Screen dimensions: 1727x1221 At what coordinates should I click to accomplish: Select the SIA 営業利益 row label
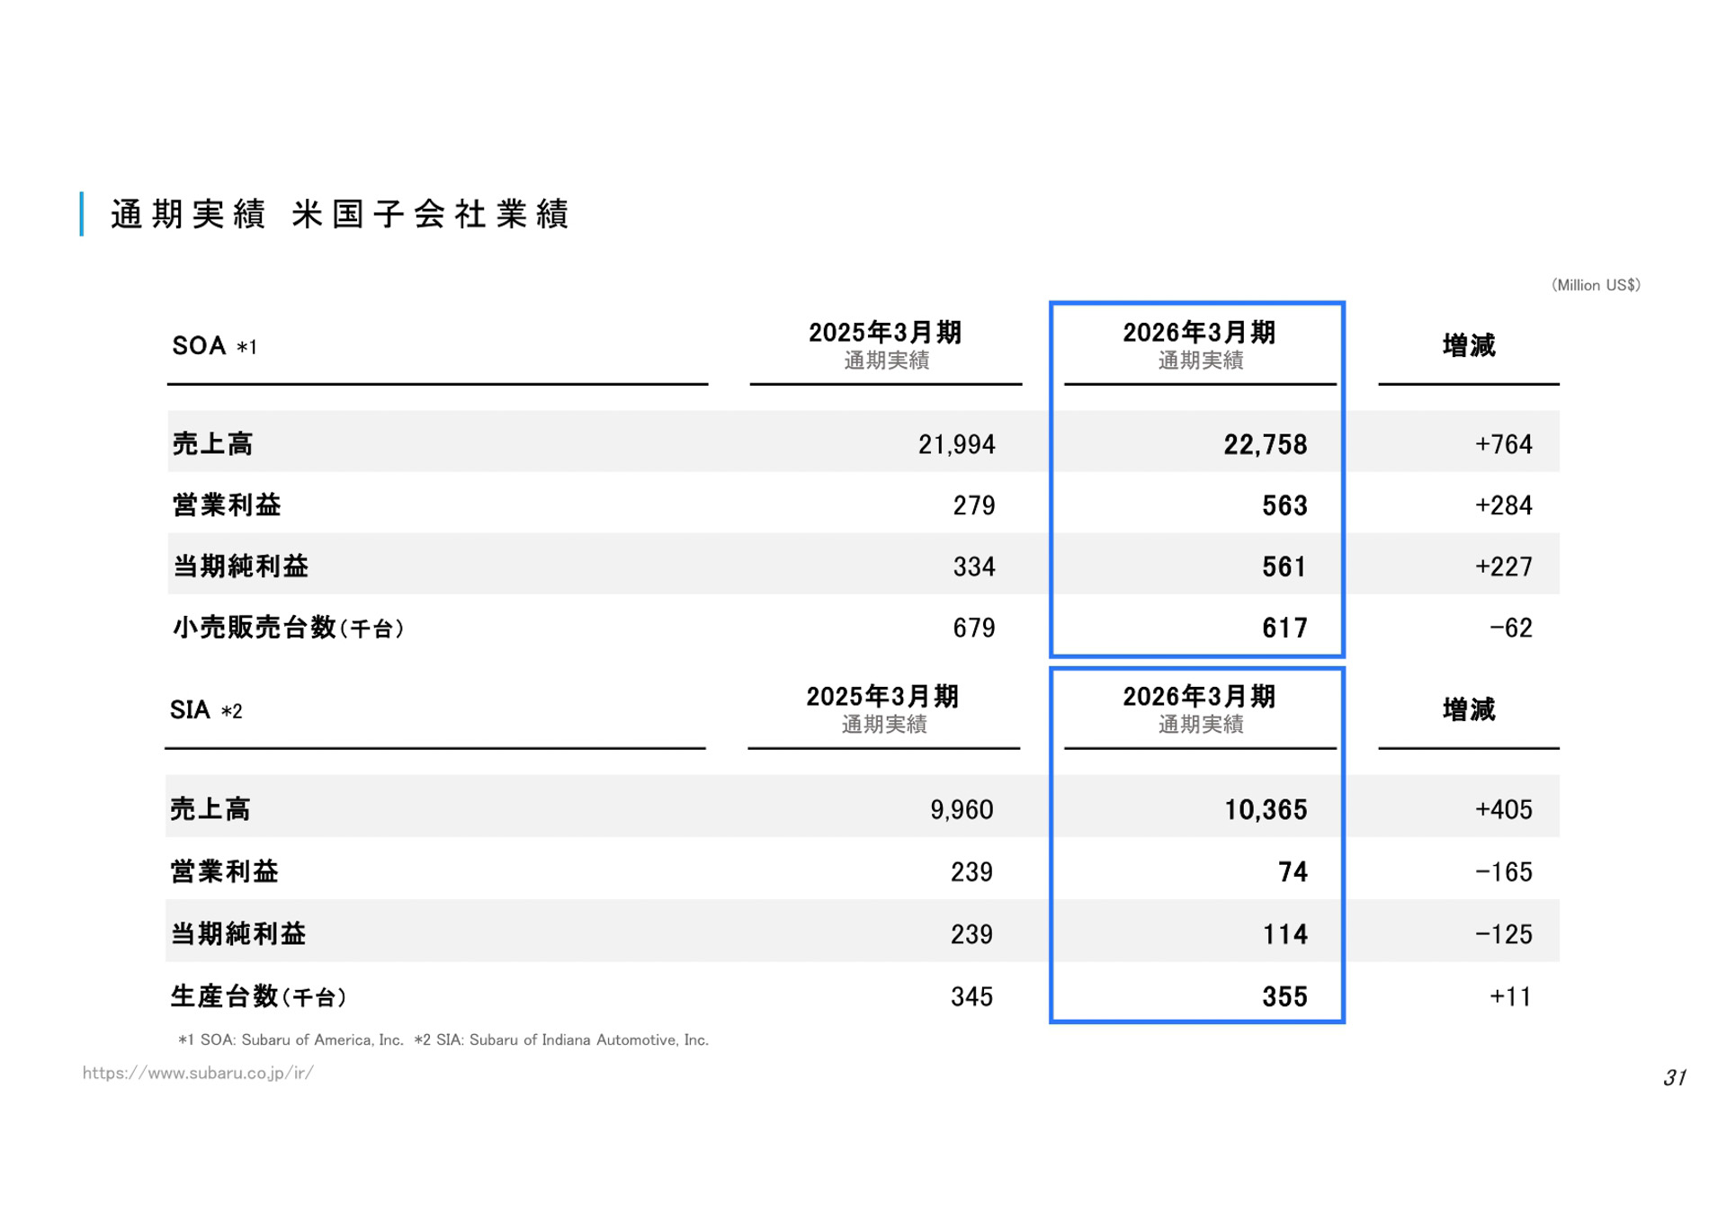pyautogui.click(x=225, y=871)
